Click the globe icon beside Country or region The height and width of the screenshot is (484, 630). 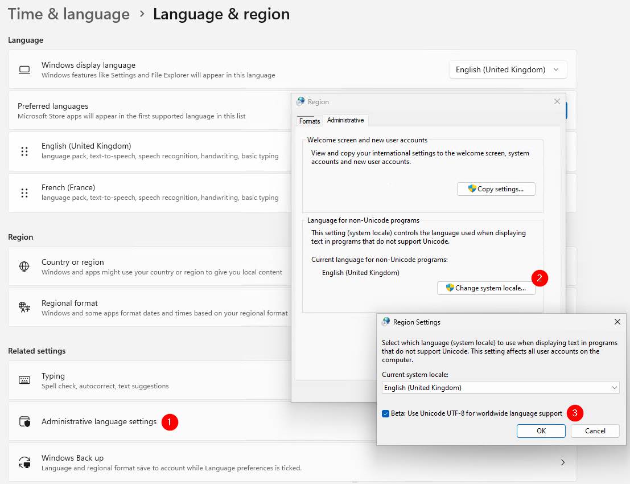tap(24, 266)
